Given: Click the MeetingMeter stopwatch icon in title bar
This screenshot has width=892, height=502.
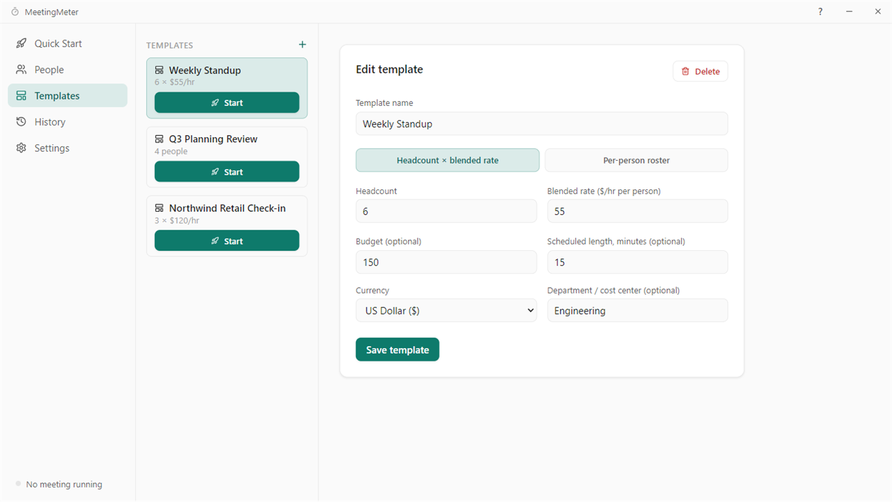Looking at the screenshot, I should click(x=15, y=12).
